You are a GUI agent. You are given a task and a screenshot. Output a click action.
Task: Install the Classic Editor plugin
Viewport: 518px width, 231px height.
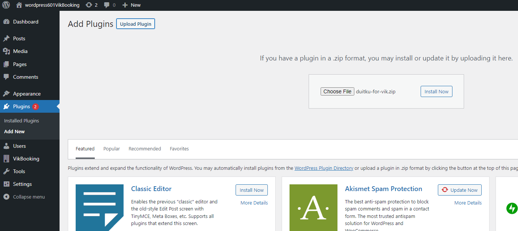pos(252,190)
